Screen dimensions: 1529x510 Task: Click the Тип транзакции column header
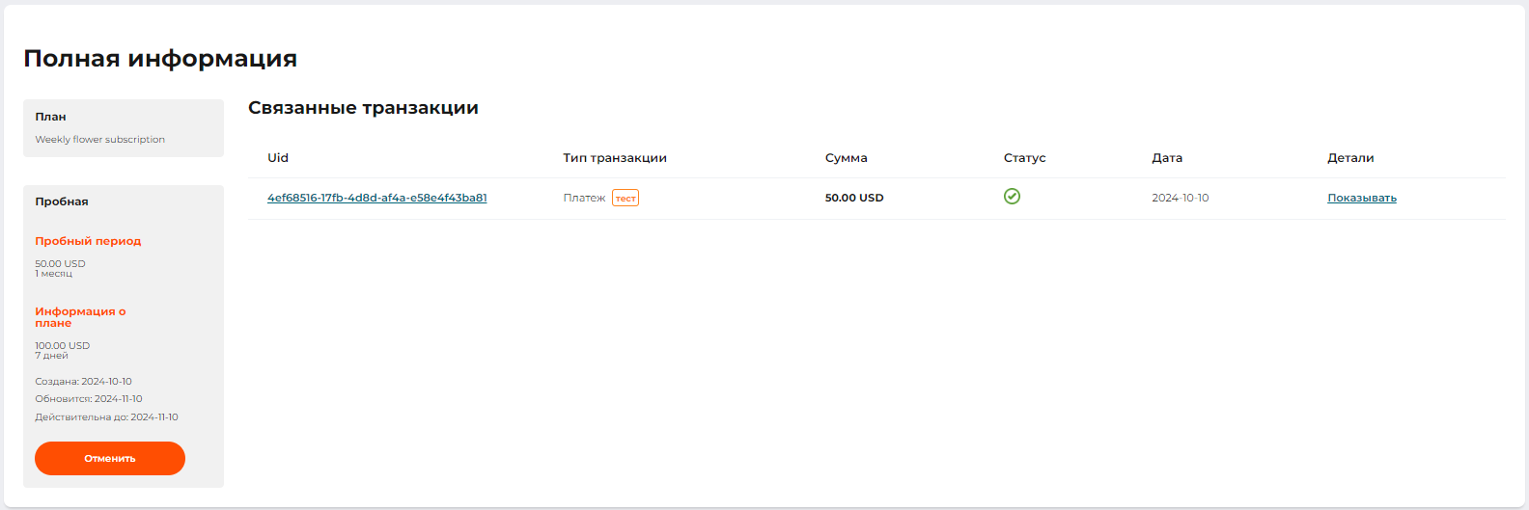[x=615, y=158]
